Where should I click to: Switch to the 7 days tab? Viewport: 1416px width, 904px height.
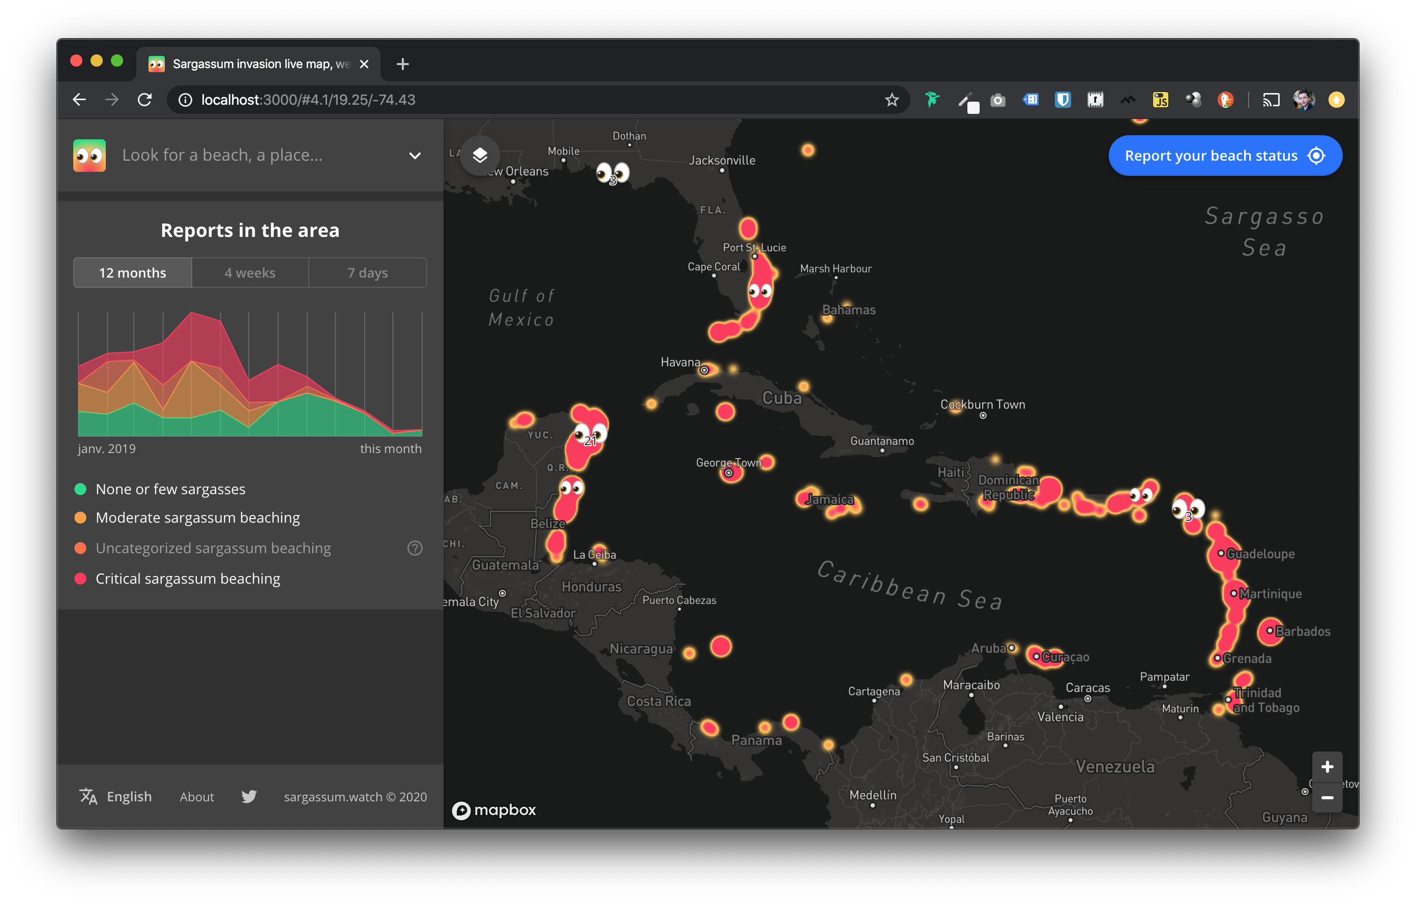pos(368,273)
